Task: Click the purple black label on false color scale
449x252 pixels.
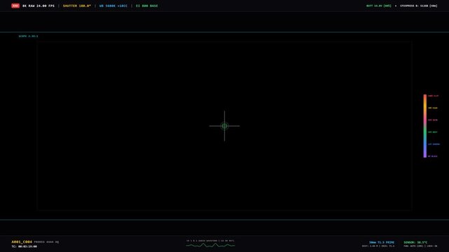Action: click(433, 156)
